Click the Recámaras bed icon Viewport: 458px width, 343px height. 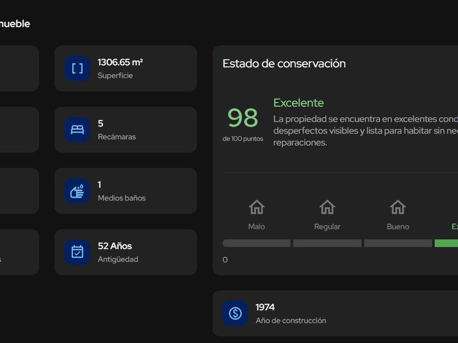click(77, 130)
